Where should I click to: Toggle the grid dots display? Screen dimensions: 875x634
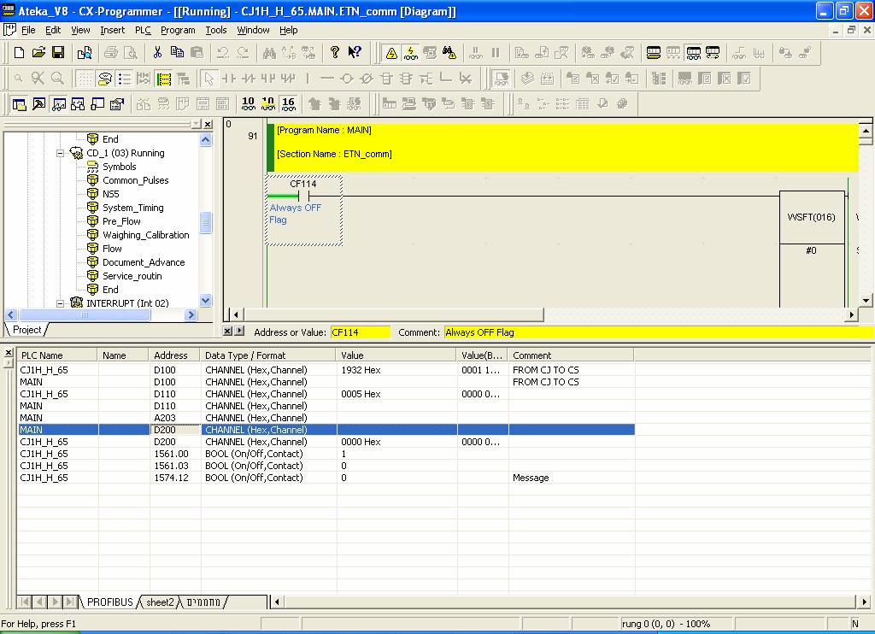point(85,79)
